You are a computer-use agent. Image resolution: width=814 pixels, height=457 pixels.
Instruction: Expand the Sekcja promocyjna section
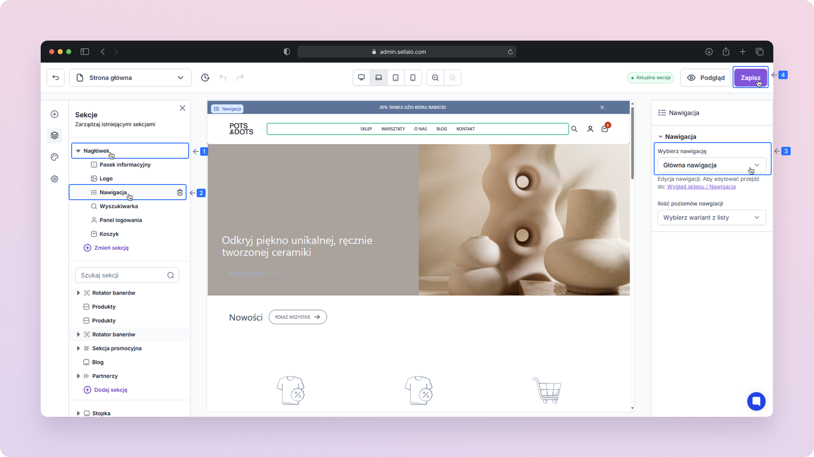click(78, 348)
